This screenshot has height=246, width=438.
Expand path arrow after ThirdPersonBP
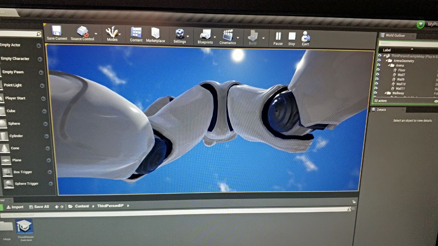tap(128, 206)
